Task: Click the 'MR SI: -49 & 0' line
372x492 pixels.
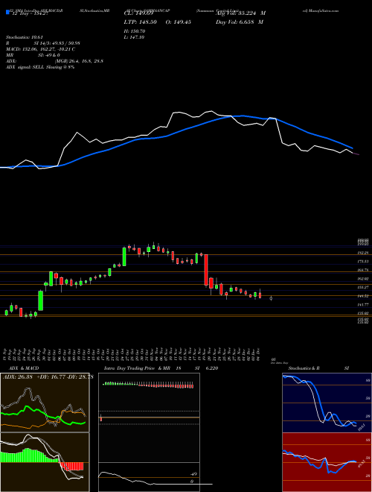Action: (x=33, y=55)
